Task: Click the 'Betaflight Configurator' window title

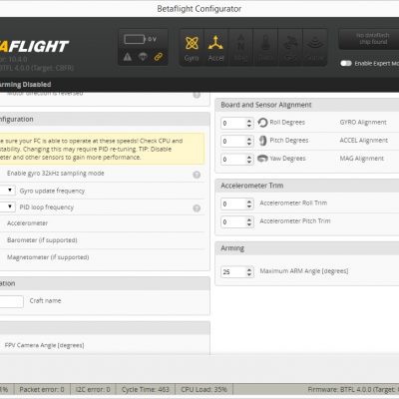Action: coord(199,9)
